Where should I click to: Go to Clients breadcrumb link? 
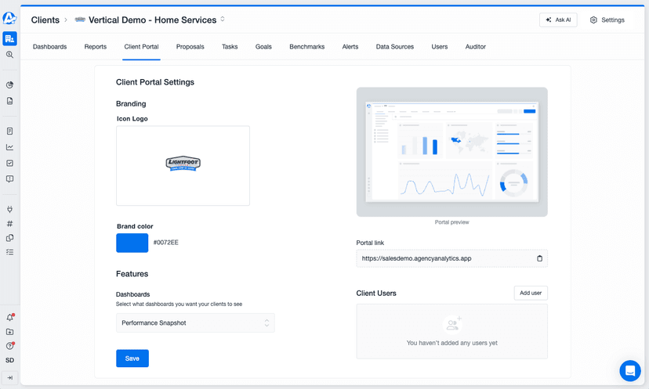(x=45, y=20)
